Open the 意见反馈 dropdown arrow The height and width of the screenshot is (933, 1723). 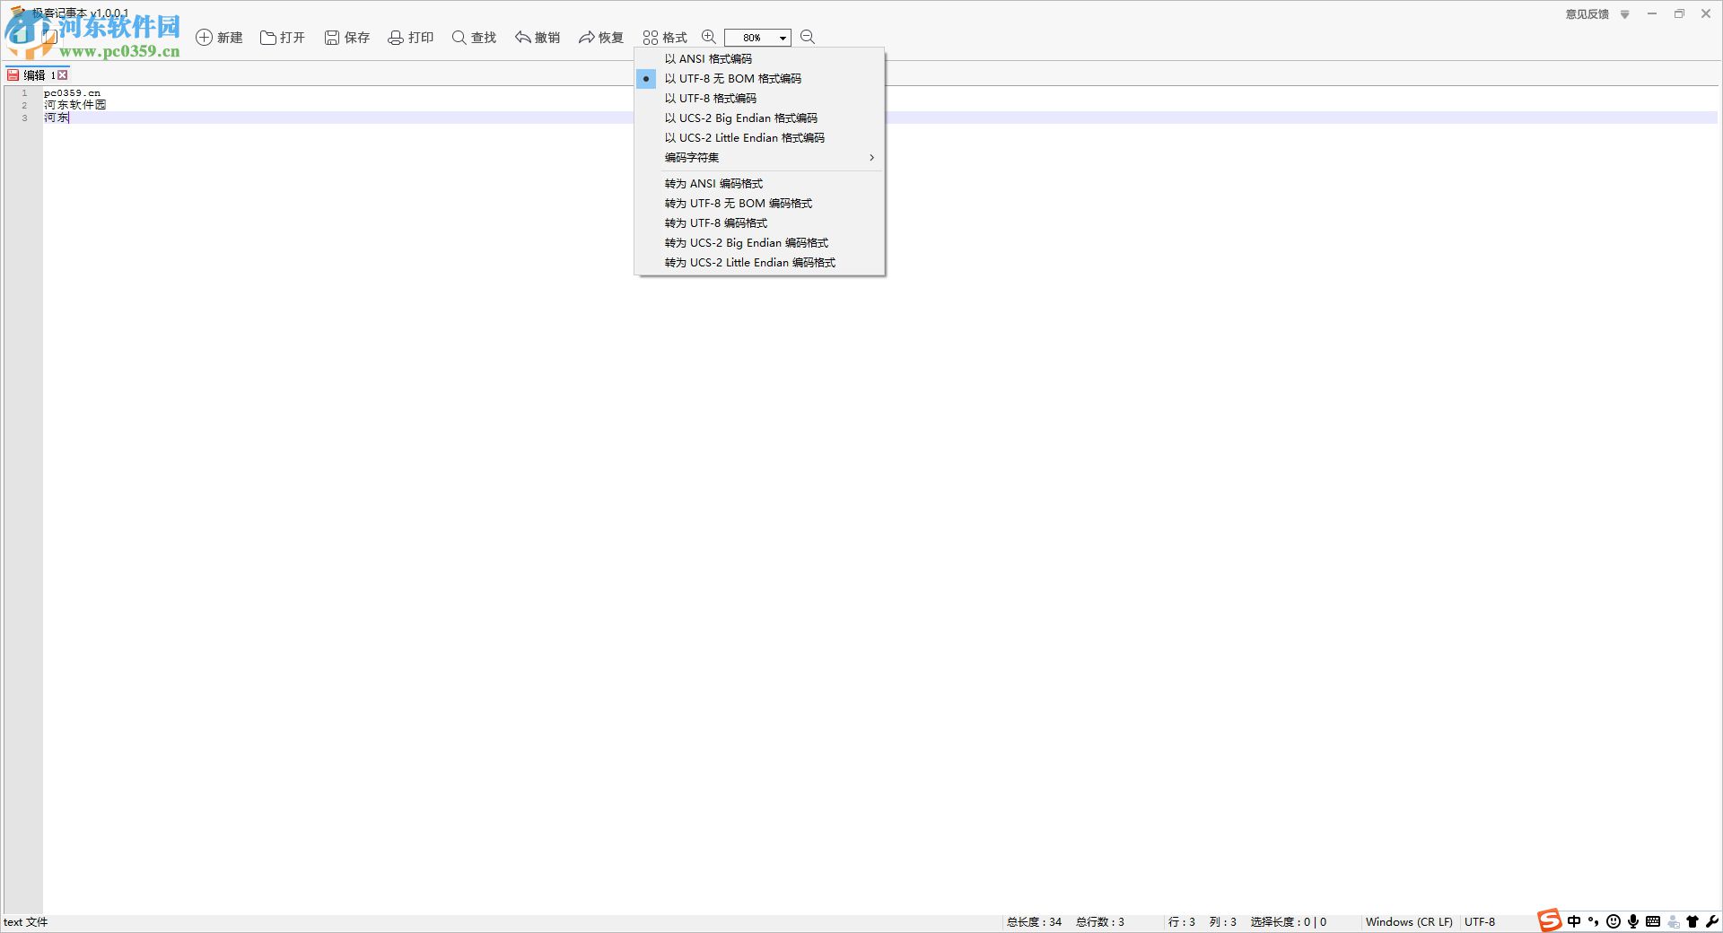[1624, 14]
